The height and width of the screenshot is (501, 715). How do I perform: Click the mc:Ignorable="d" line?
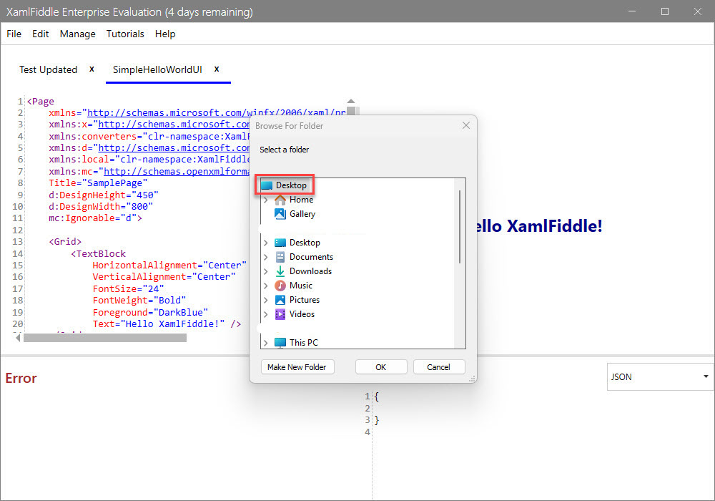95,218
